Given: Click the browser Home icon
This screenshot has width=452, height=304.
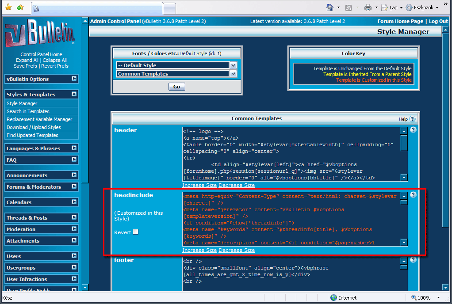Looking at the screenshot, I should tap(329, 8).
